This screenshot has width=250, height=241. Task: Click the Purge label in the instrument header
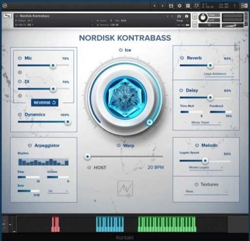180,21
